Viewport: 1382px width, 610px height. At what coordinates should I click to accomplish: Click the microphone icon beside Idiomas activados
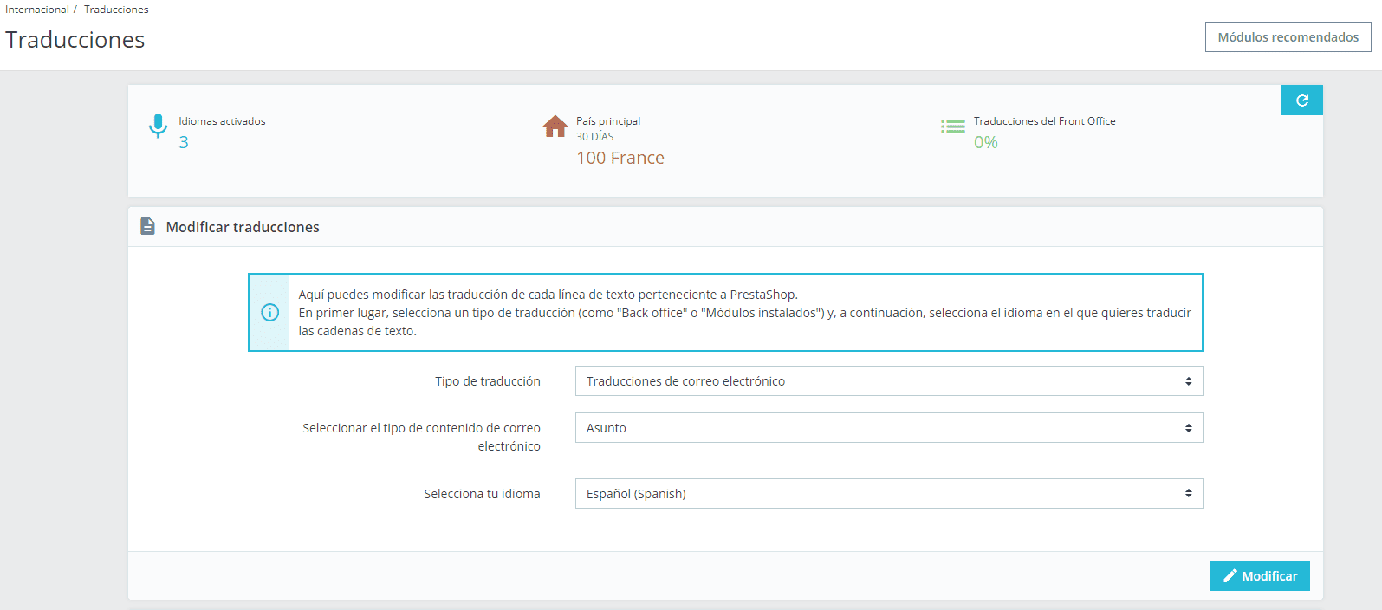[158, 126]
